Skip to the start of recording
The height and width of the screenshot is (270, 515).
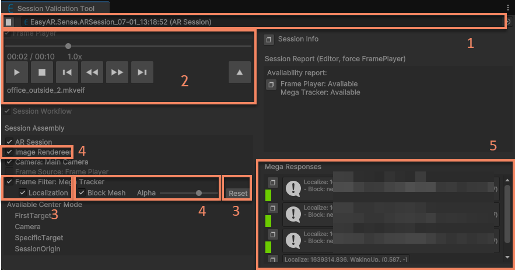pyautogui.click(x=67, y=72)
